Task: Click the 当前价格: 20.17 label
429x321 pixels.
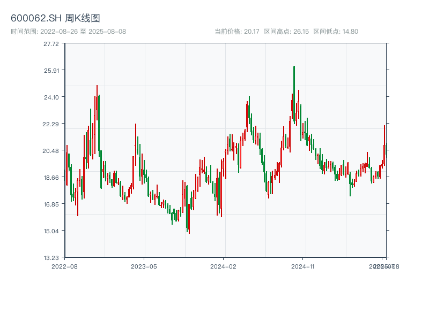Action: (x=236, y=32)
